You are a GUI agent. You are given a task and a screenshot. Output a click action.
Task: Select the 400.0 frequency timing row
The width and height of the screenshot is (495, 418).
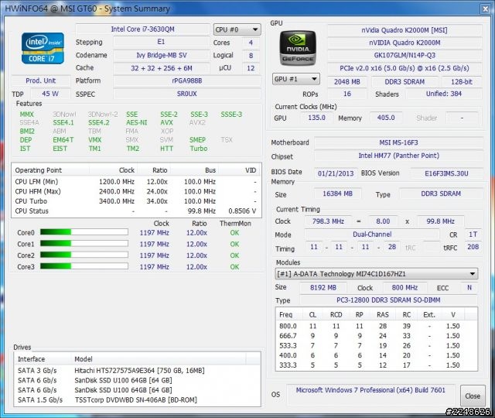(x=377, y=355)
